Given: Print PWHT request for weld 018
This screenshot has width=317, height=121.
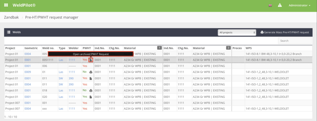Looking at the screenshot, I should click(x=91, y=90).
